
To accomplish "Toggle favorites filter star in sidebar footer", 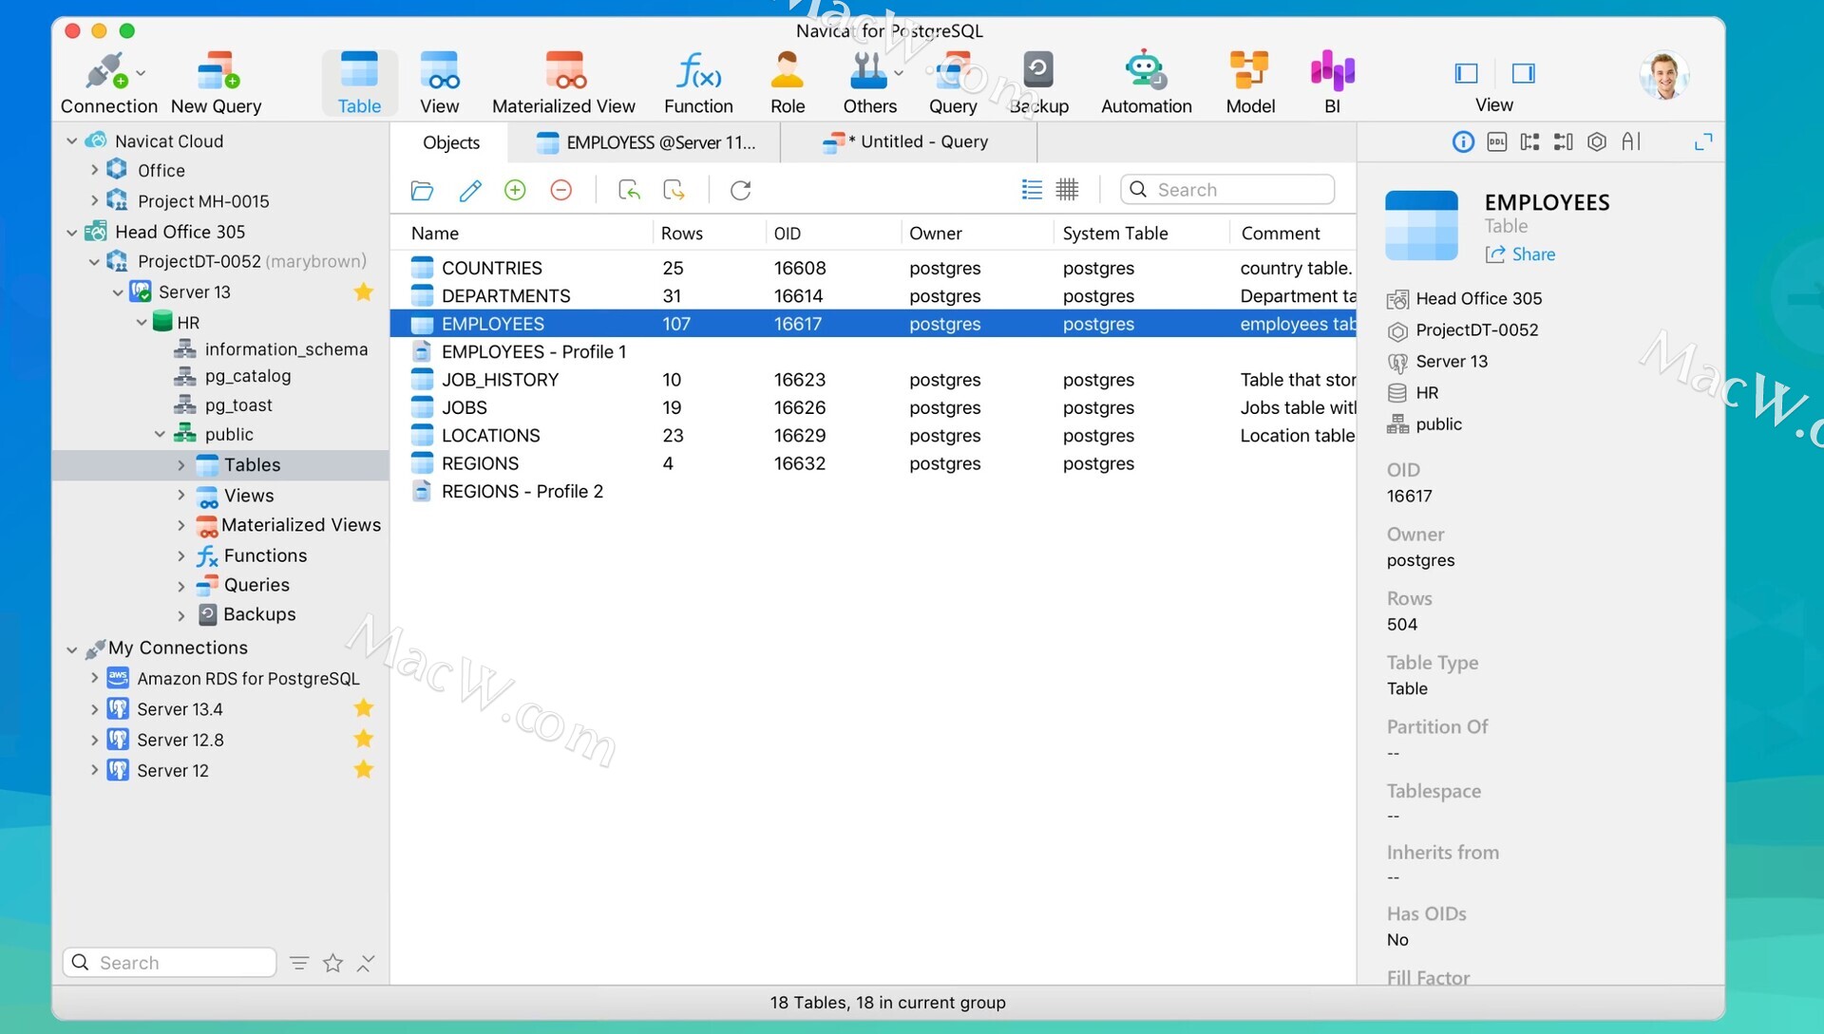I will pos(332,963).
